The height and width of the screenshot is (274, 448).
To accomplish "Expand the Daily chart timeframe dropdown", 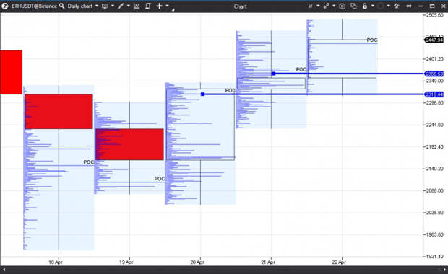I will [97, 6].
